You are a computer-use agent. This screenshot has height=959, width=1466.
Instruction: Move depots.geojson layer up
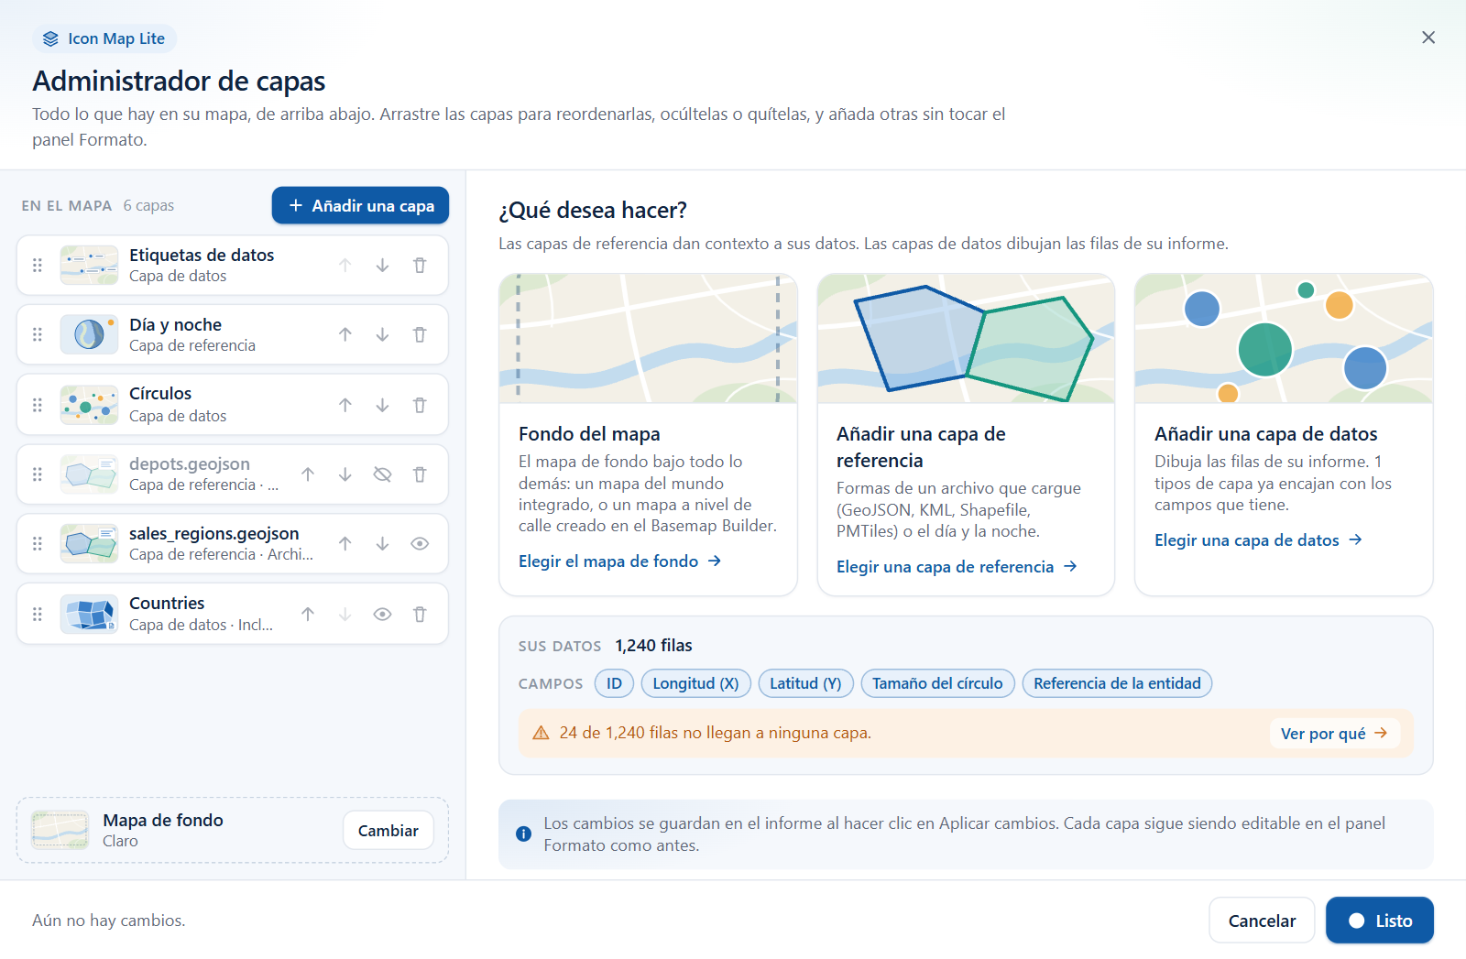(x=308, y=474)
